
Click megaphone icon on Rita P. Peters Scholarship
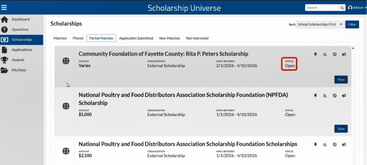point(344,54)
